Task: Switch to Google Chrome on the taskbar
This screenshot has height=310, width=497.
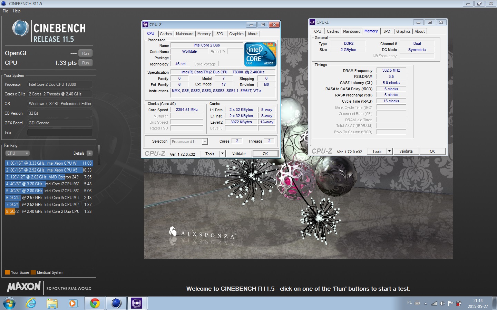Action: pos(95,303)
